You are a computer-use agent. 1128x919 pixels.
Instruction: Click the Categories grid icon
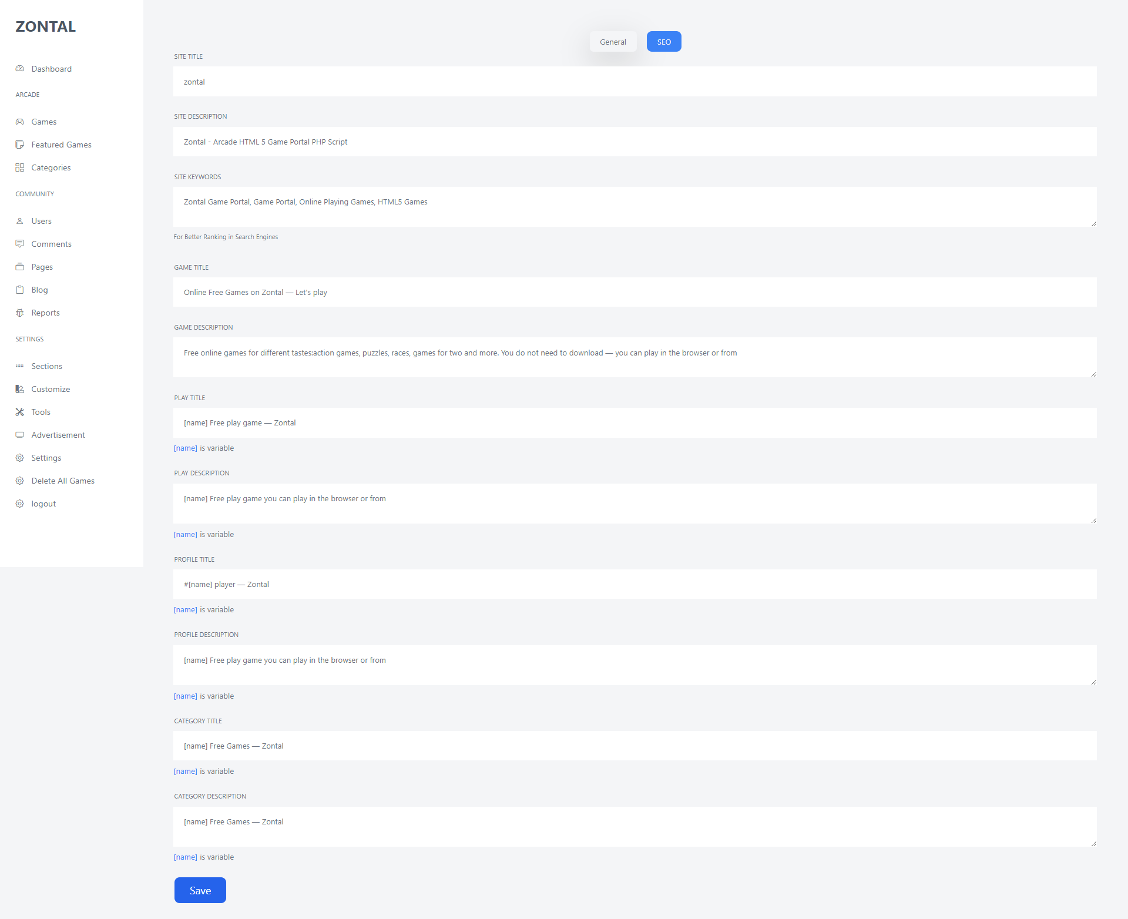[20, 167]
